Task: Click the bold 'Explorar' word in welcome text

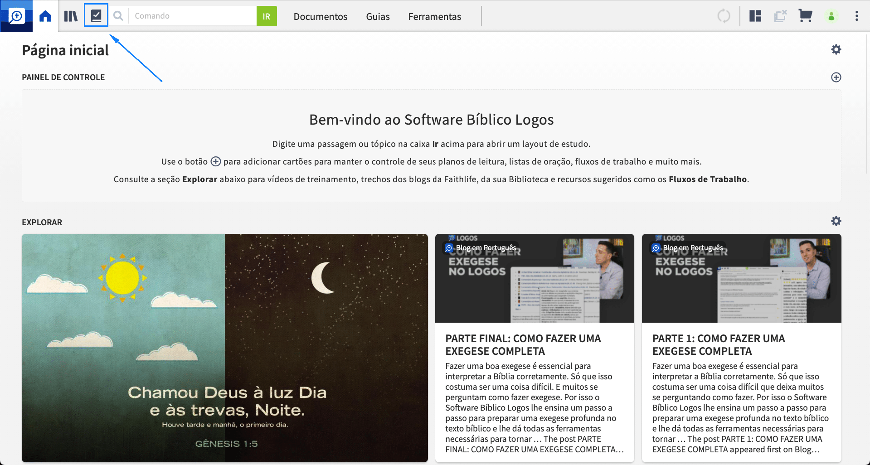Action: click(x=200, y=179)
